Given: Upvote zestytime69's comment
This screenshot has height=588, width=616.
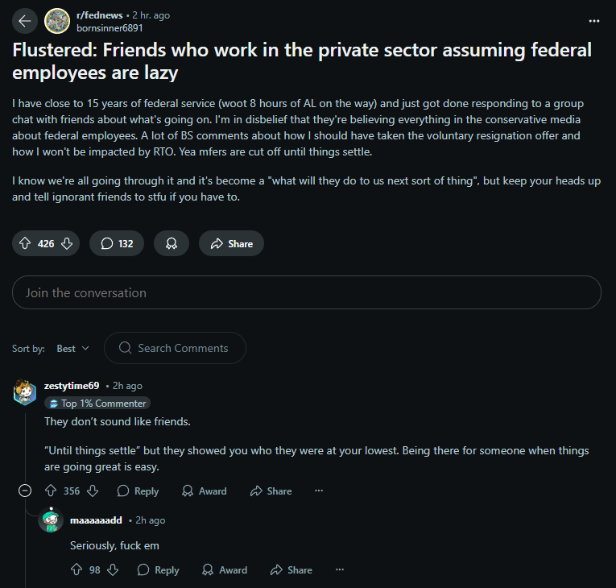Looking at the screenshot, I should [51, 491].
